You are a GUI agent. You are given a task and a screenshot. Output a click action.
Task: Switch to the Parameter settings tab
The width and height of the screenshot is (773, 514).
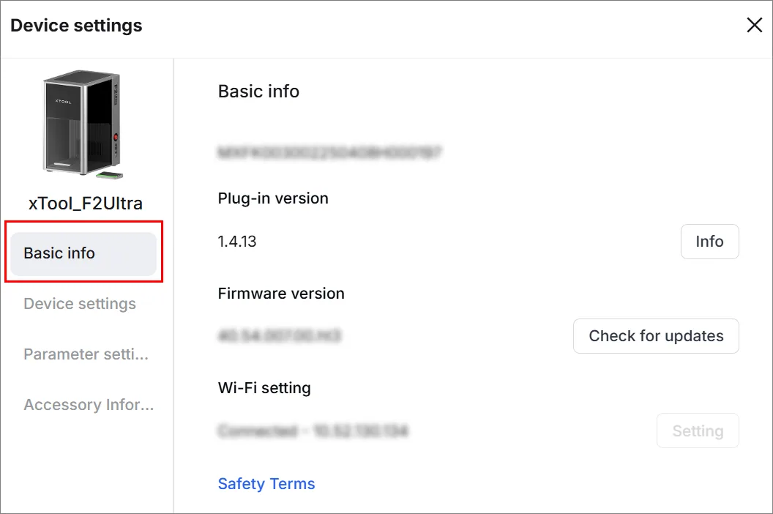[86, 354]
